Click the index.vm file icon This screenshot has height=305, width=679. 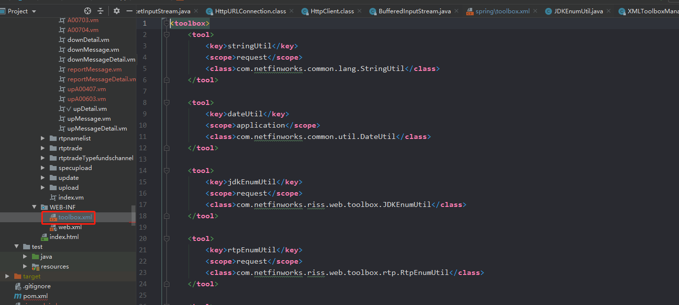(53, 198)
